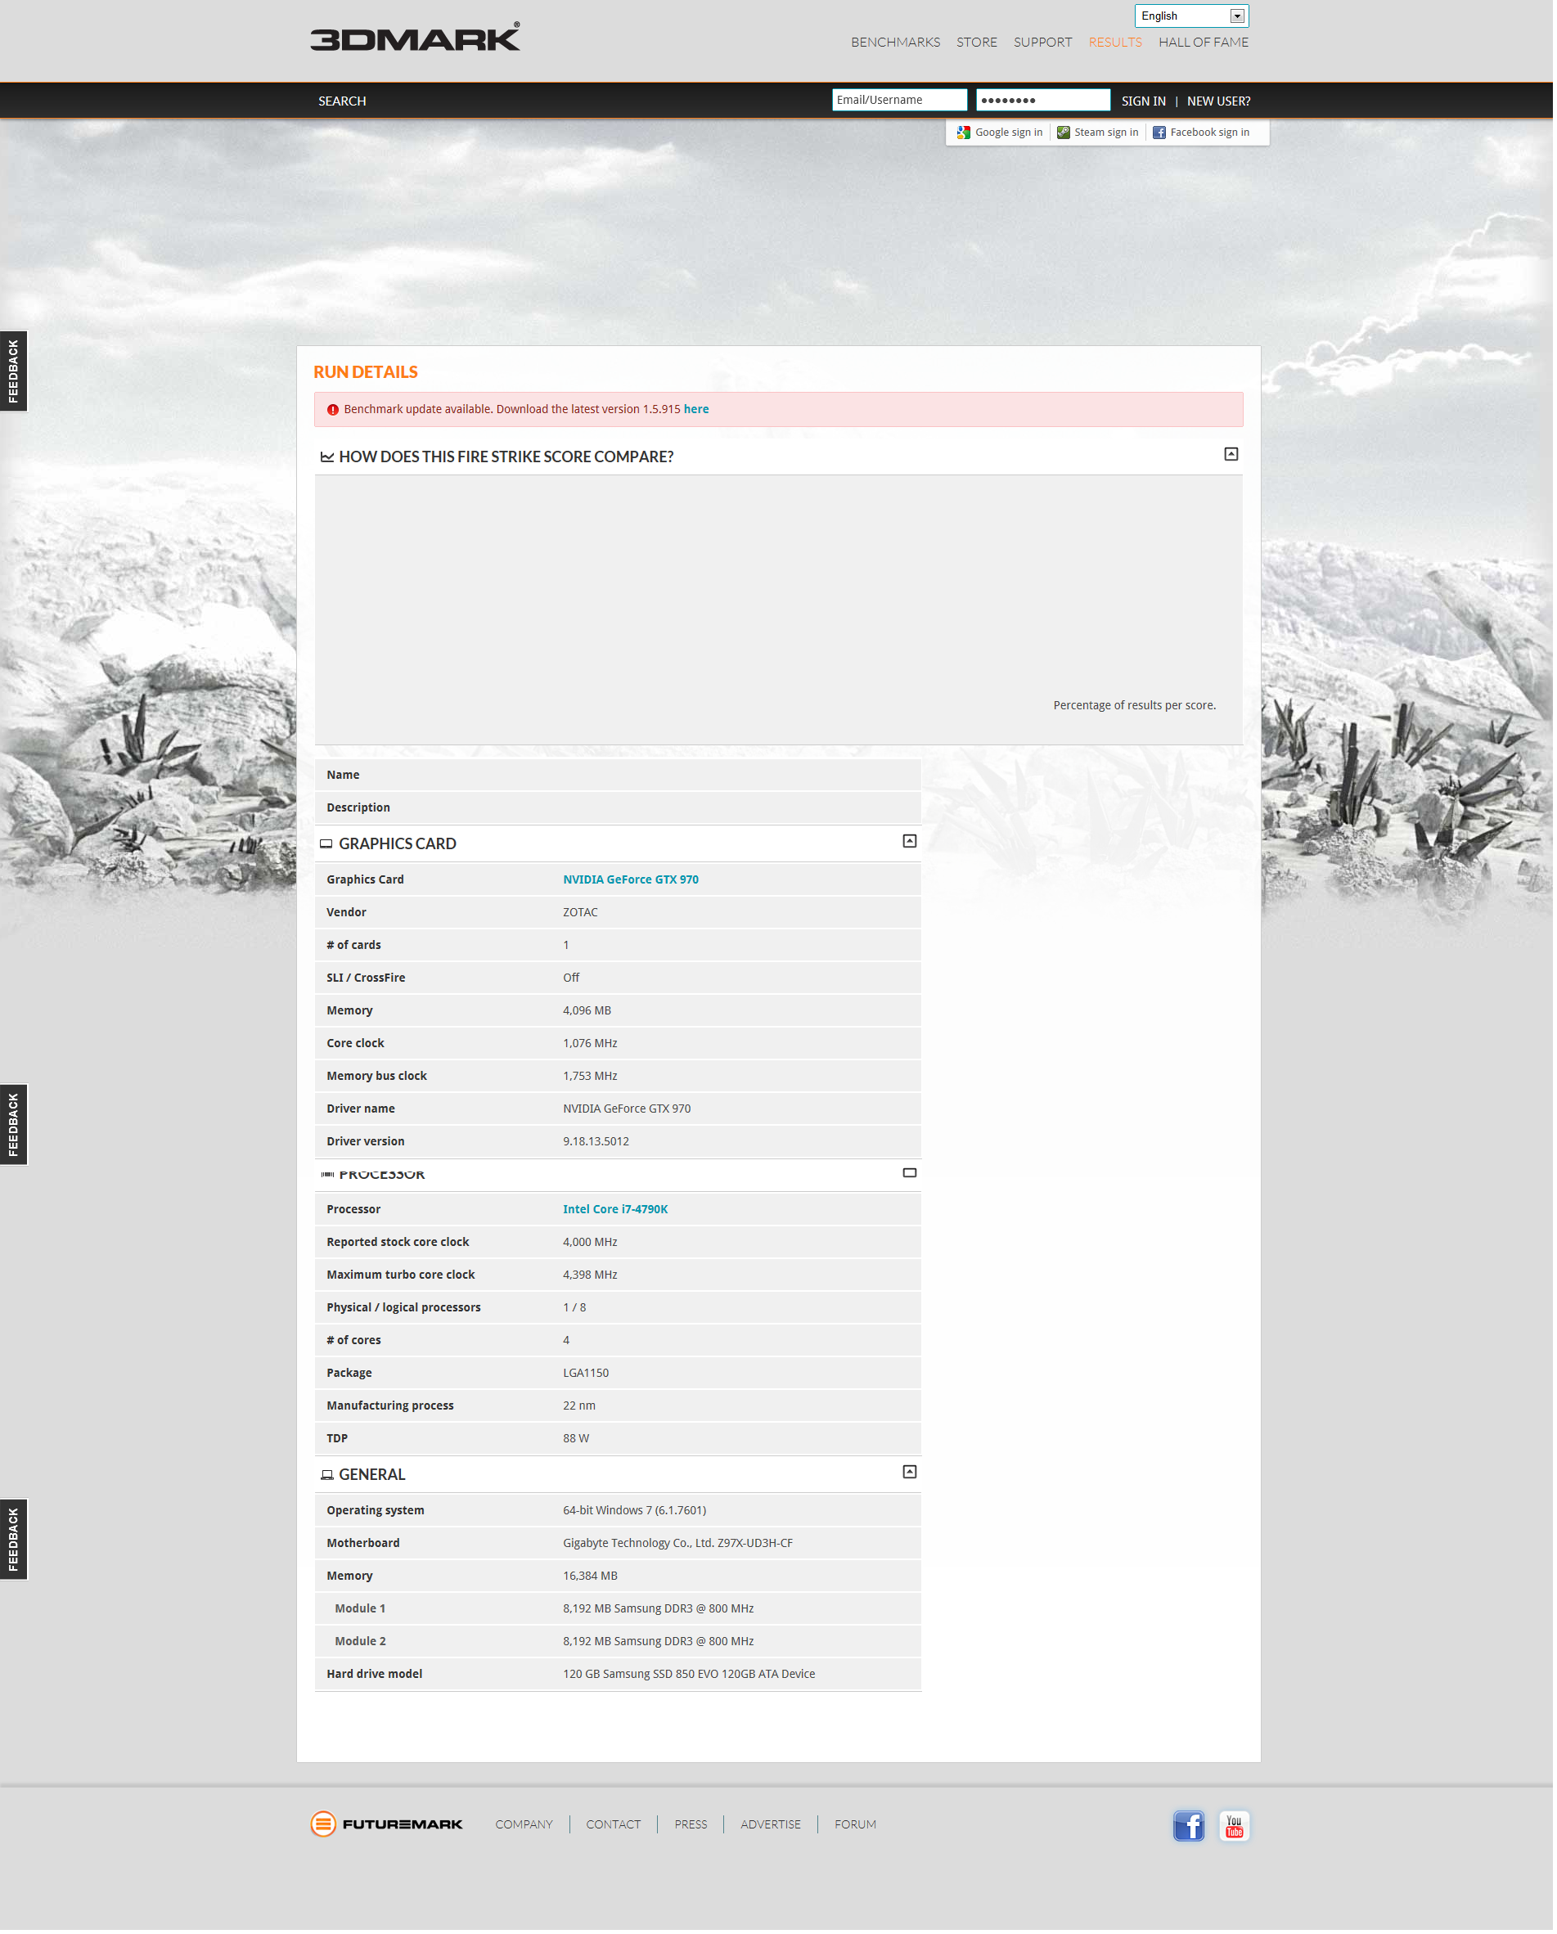Click the topmost Feedback side tab
This screenshot has height=1934, width=1557.
click(13, 371)
